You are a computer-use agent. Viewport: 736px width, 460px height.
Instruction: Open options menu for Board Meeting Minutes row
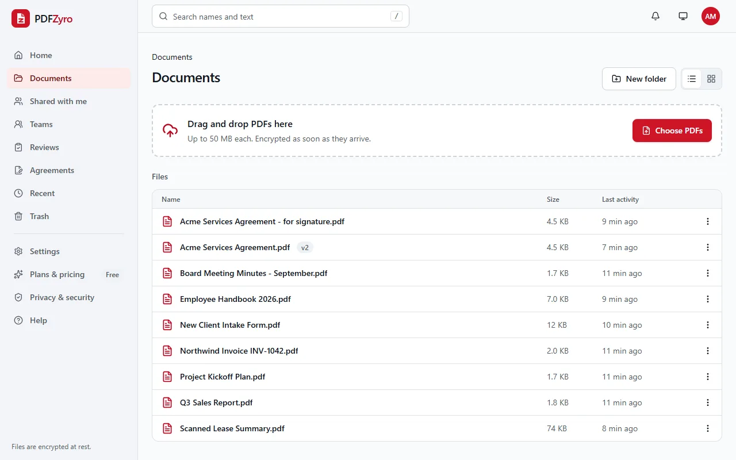pyautogui.click(x=708, y=273)
